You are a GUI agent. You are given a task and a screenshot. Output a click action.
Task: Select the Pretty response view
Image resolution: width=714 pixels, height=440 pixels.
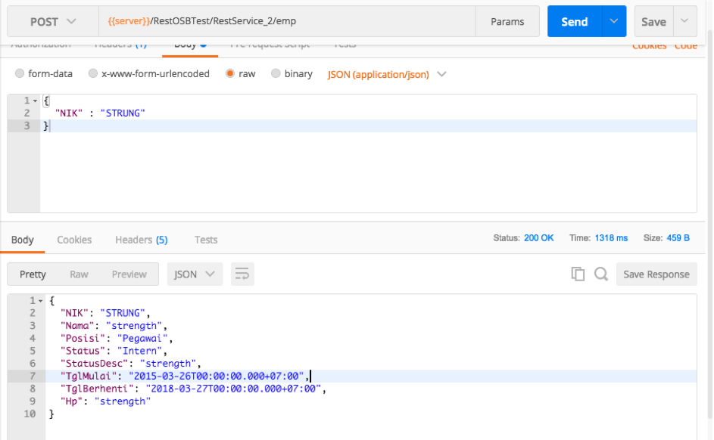tap(33, 274)
